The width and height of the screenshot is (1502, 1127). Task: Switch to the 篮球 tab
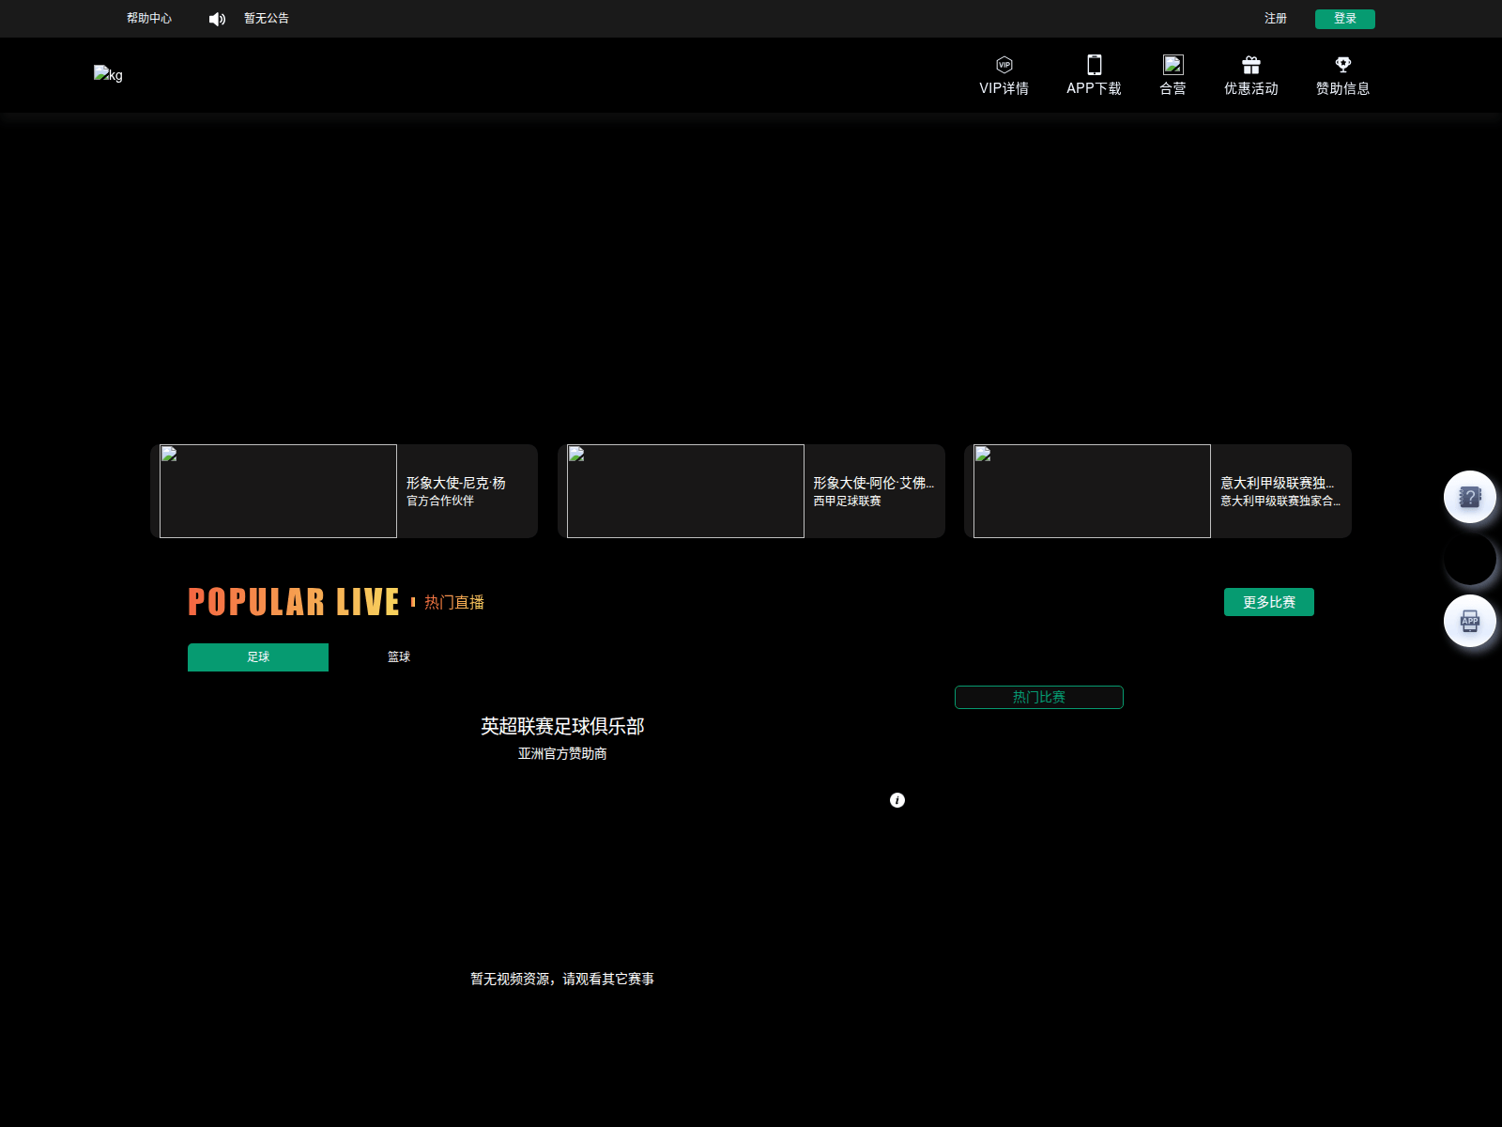point(398,657)
